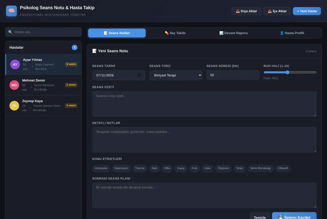Toggle the Özgüven topic tag
This screenshot has width=327, height=219.
(224, 168)
